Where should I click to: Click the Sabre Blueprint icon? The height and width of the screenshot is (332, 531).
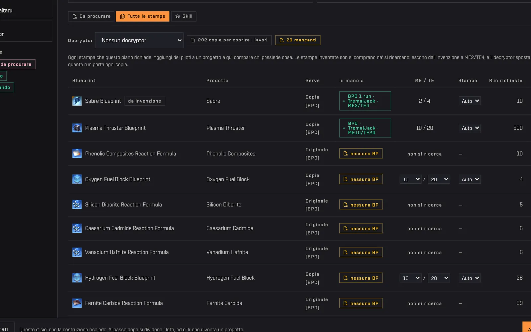(x=77, y=101)
